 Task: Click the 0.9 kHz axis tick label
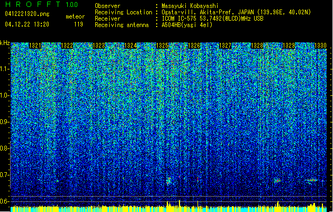[x=5, y=122]
